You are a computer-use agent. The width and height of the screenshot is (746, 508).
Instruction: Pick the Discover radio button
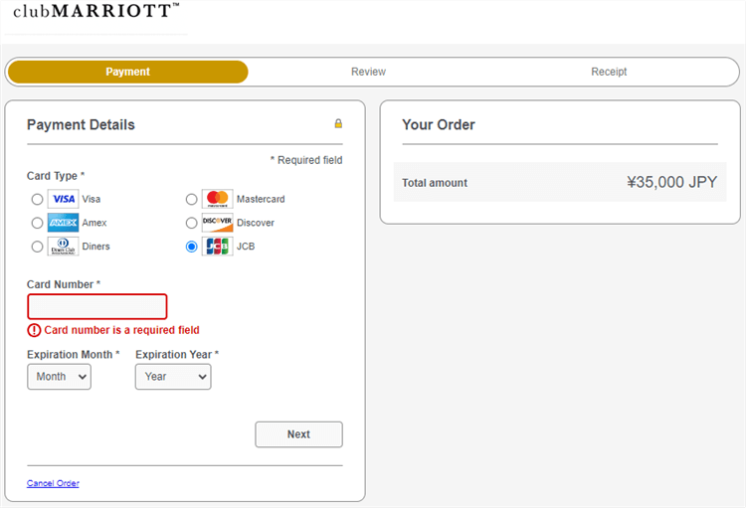pyautogui.click(x=192, y=223)
